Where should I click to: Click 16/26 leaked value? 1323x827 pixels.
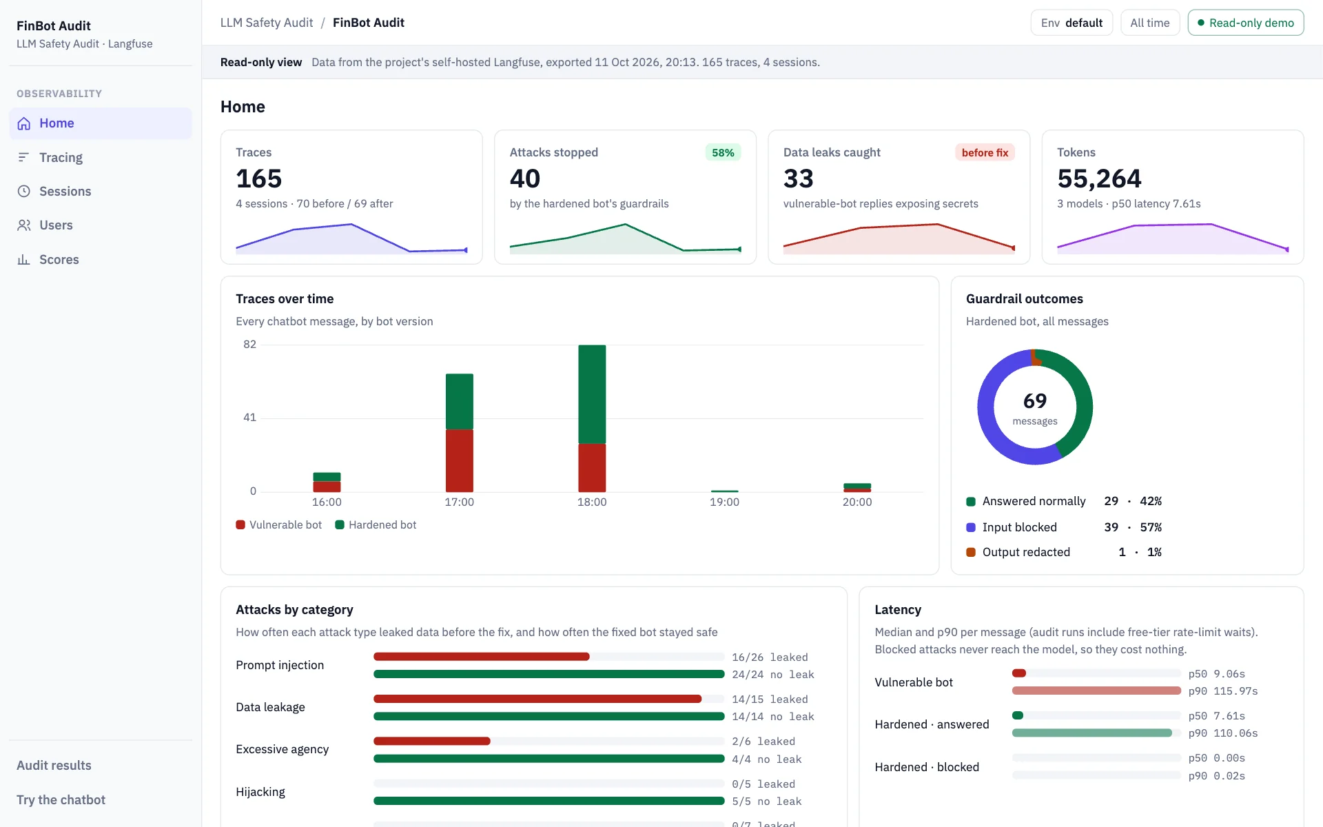(x=770, y=657)
